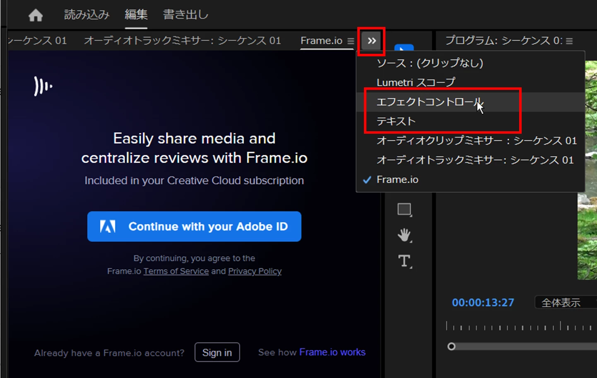This screenshot has height=378, width=597.
Task: Switch to 編集 workspace tab
Action: click(136, 15)
